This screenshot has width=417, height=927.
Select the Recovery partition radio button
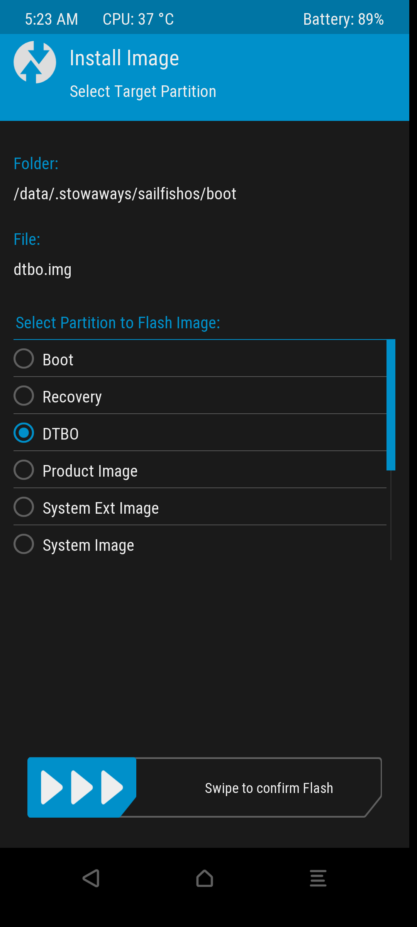pos(24,396)
